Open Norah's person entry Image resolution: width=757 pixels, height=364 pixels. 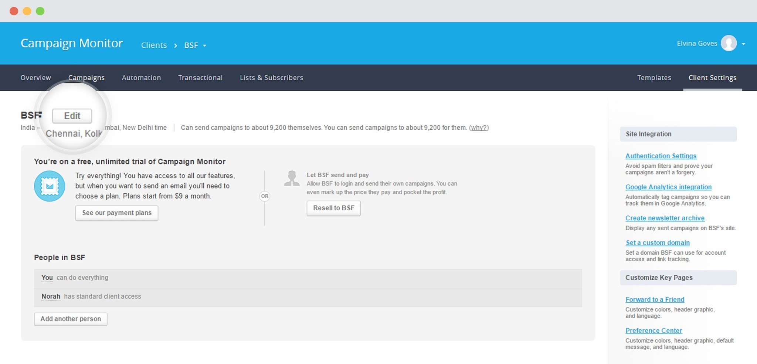[x=308, y=297]
